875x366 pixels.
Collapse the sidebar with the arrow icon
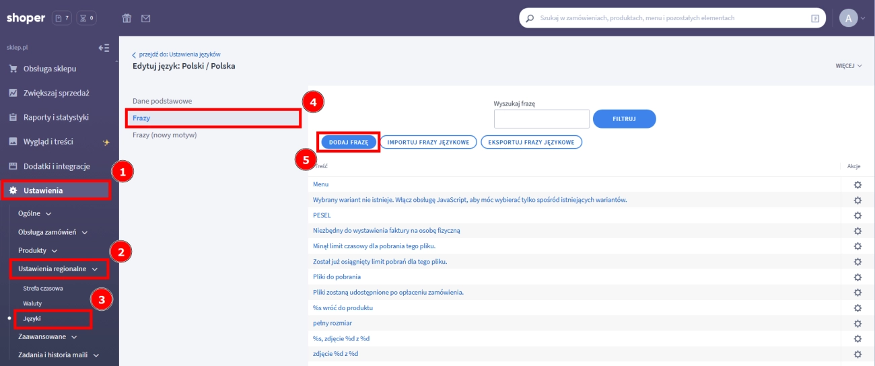(x=104, y=48)
